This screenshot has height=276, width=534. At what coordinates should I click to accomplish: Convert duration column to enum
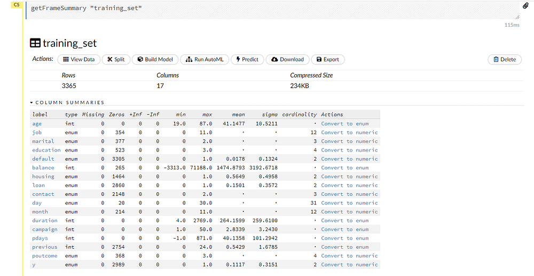tap(344, 220)
